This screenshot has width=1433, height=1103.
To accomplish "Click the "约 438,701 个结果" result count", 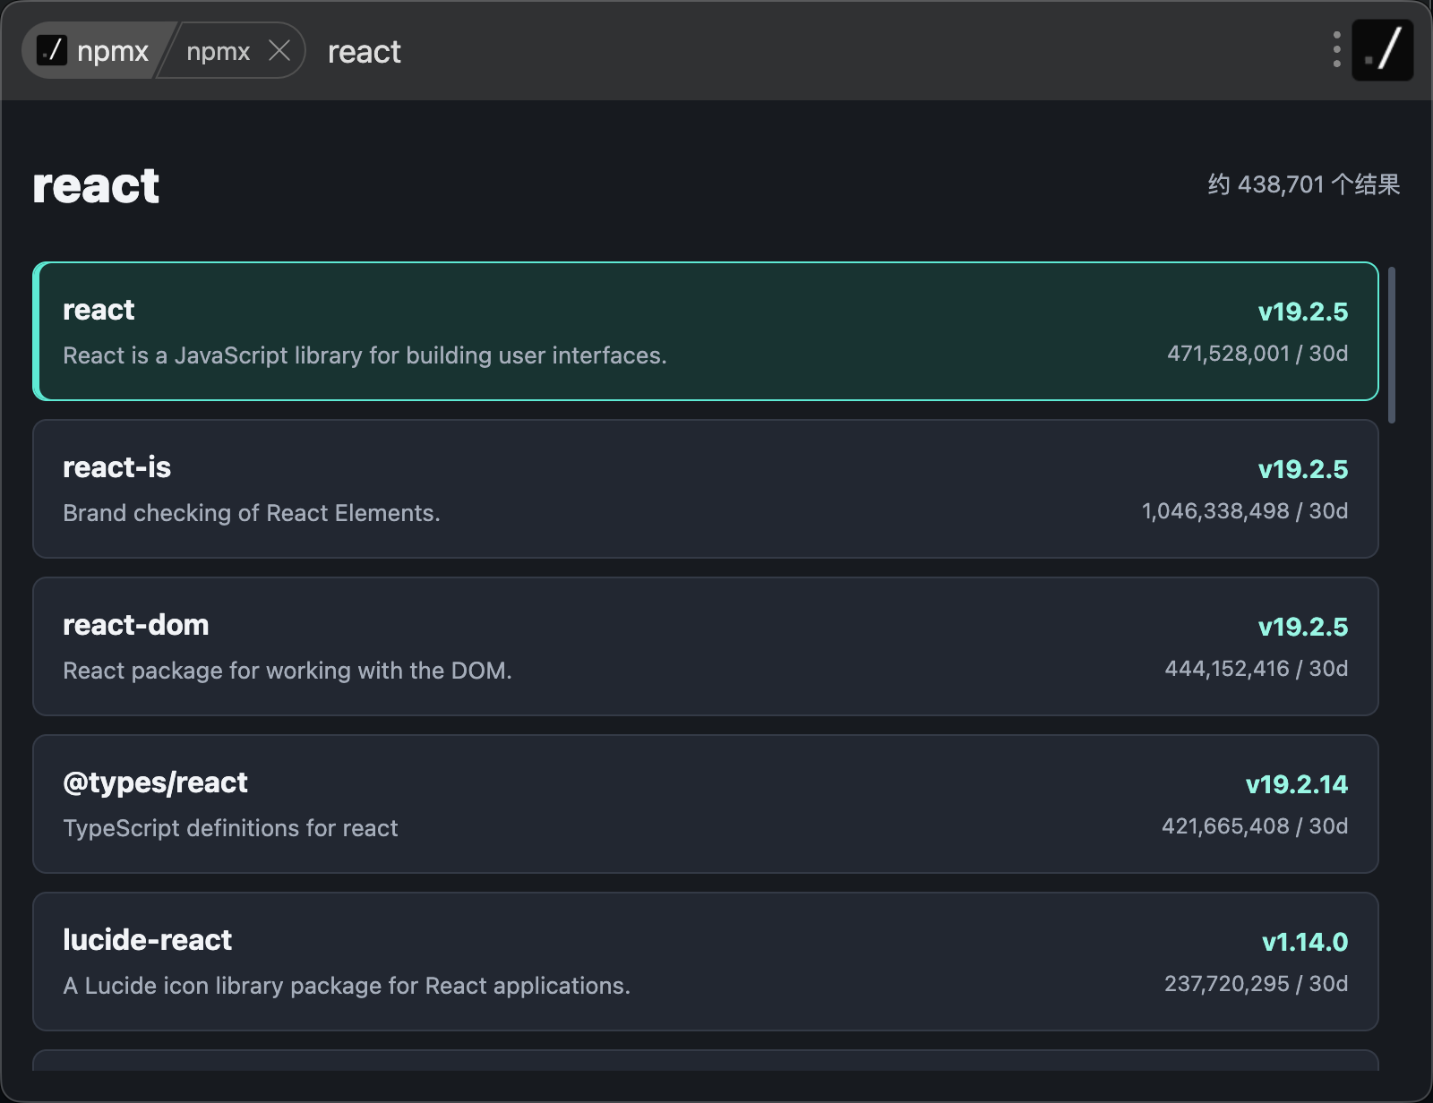I will pyautogui.click(x=1304, y=184).
